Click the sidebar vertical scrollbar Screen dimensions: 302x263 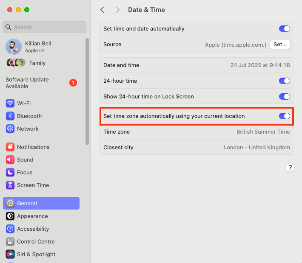click(x=87, y=92)
